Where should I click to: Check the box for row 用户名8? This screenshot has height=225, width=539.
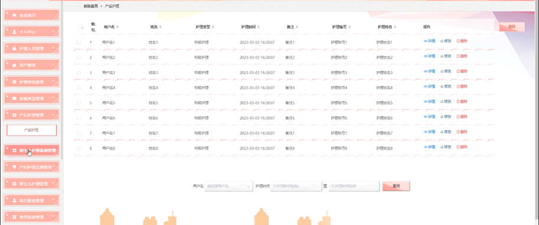point(79,148)
